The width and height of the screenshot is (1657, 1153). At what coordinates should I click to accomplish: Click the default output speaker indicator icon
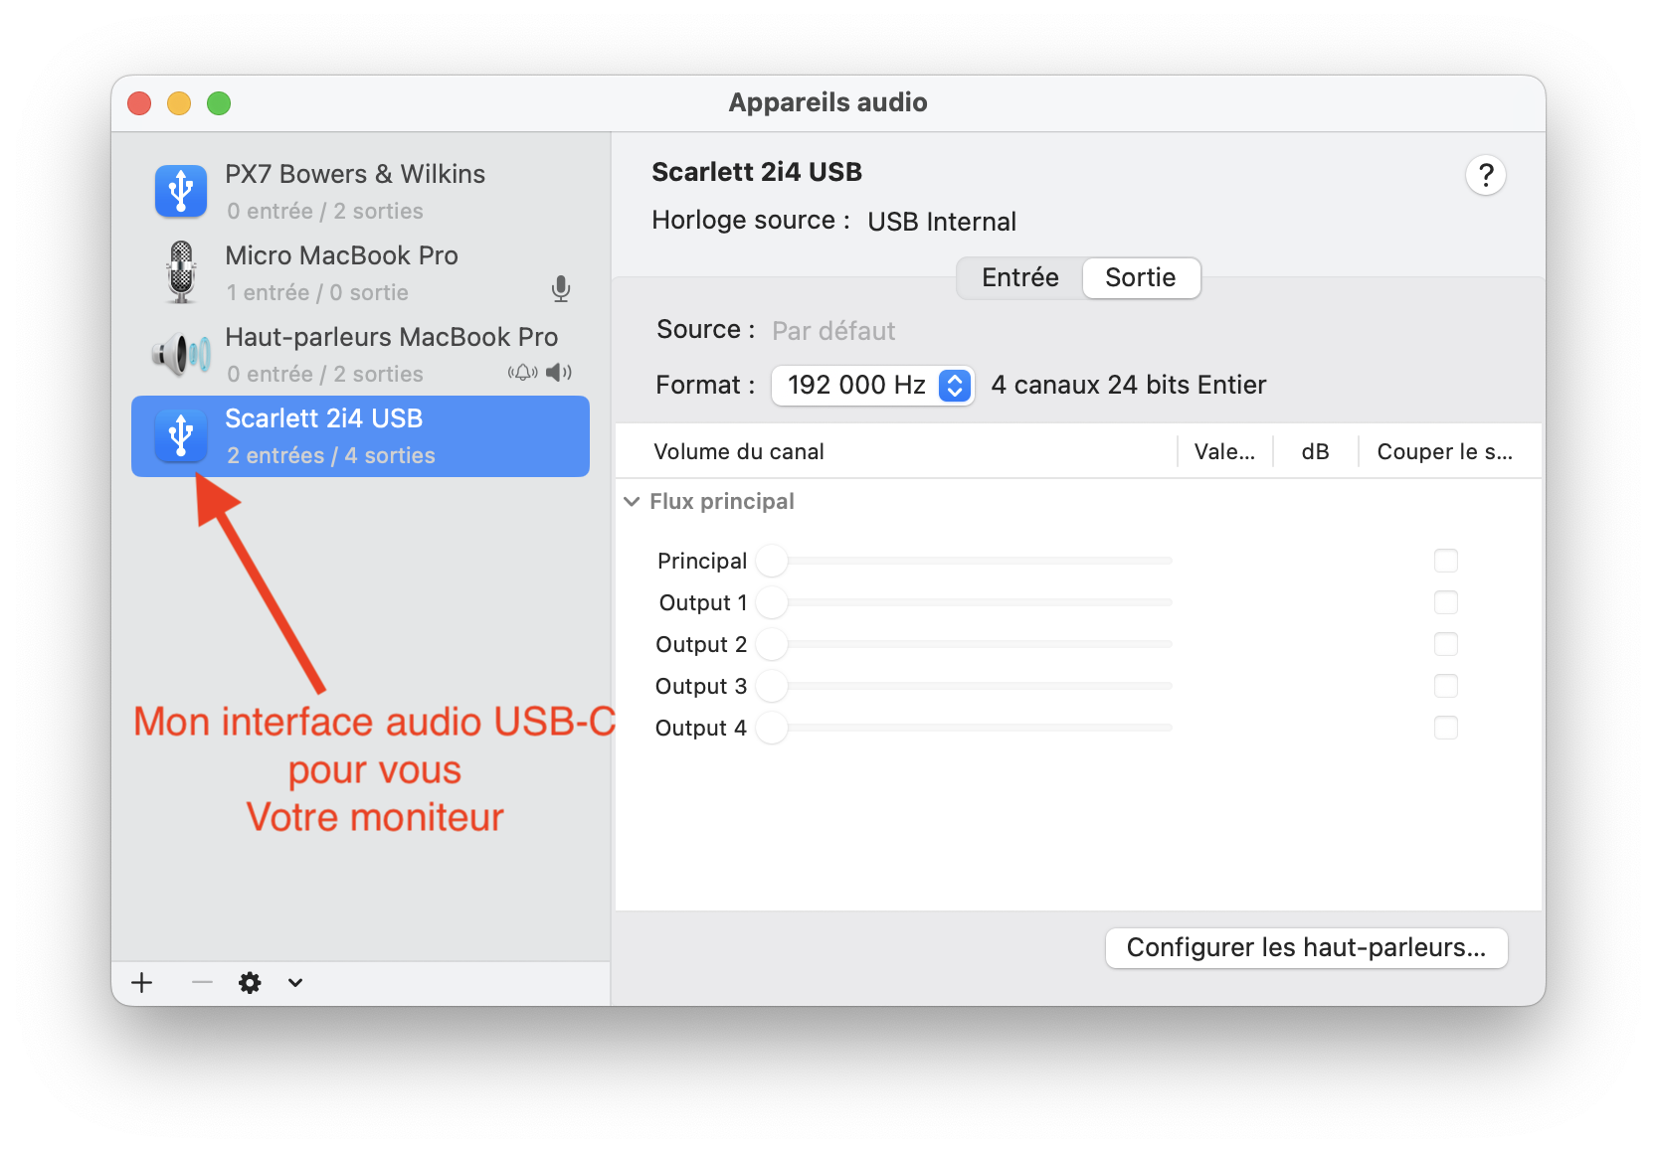[x=559, y=373]
